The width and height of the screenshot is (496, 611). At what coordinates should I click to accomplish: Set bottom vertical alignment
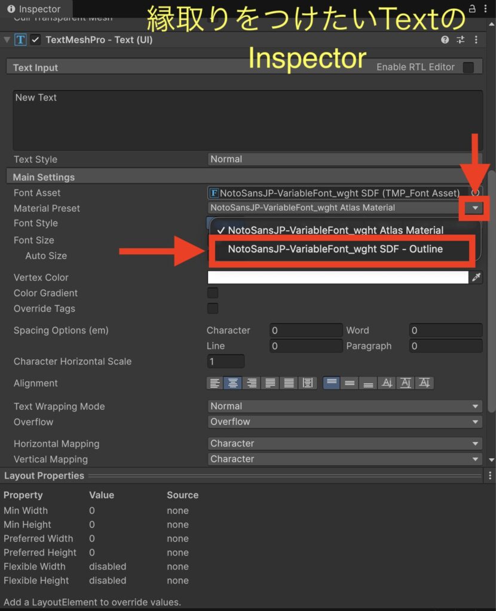[x=368, y=383]
